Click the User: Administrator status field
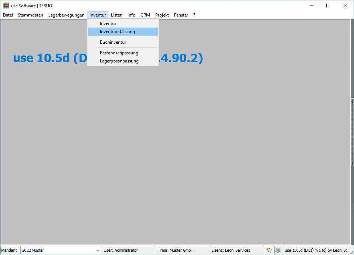This screenshot has height=255, width=354. click(x=129, y=250)
